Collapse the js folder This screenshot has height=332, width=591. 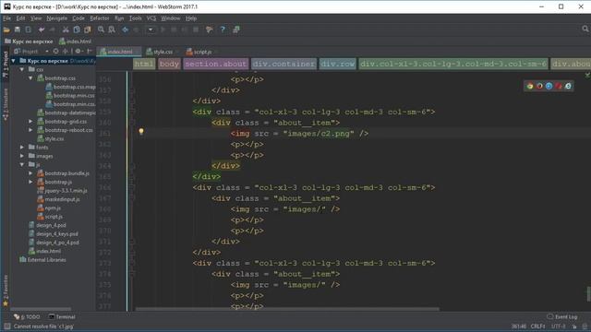pyautogui.click(x=22, y=164)
